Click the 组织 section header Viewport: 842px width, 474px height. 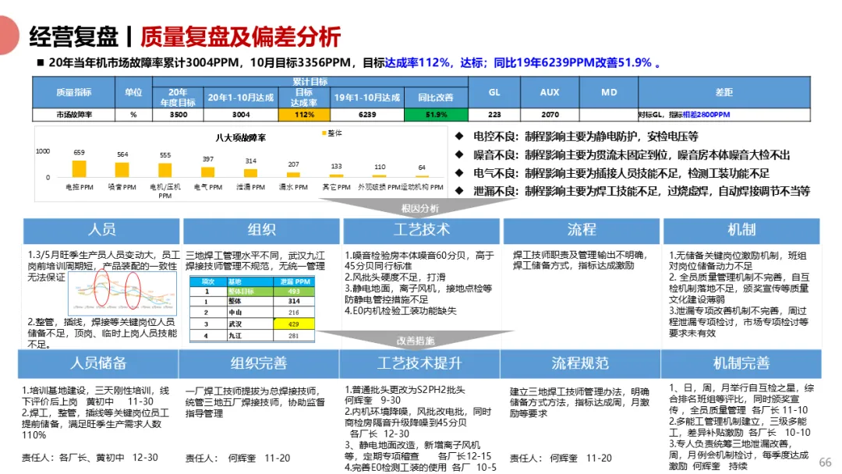click(x=261, y=230)
